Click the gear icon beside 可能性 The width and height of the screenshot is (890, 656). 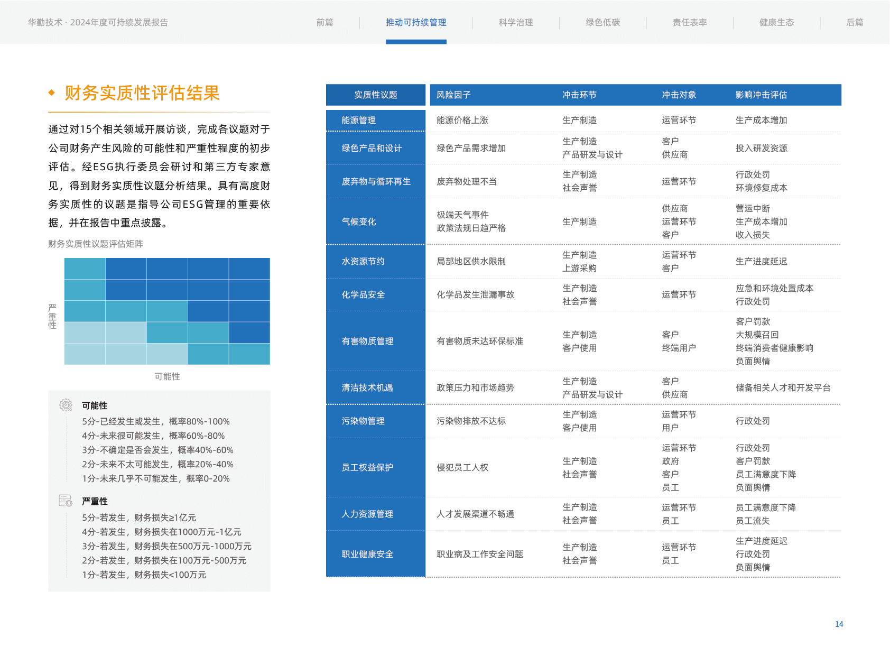click(x=66, y=405)
